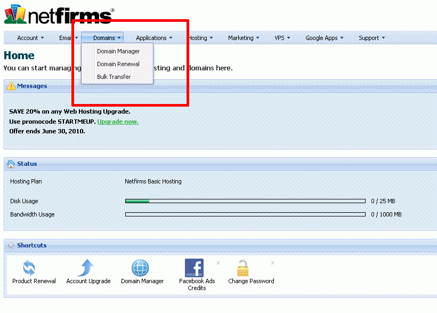Click the Facebook Ads Credits label
437x313 pixels.
pos(197,284)
